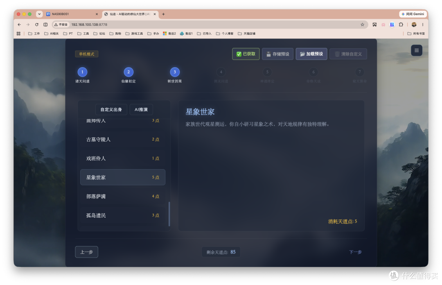Click the 加载预设 button
Image resolution: width=442 pixels, height=285 pixels.
pos(311,54)
